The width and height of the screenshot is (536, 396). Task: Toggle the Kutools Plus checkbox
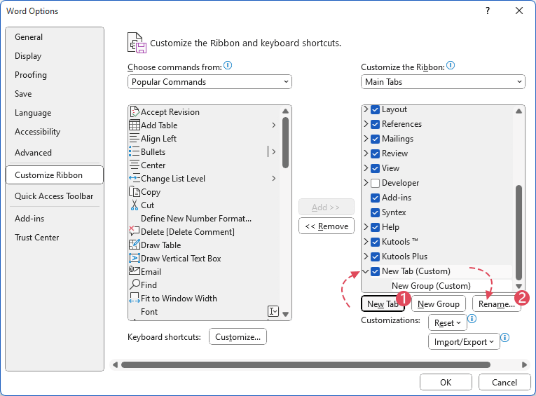point(375,257)
